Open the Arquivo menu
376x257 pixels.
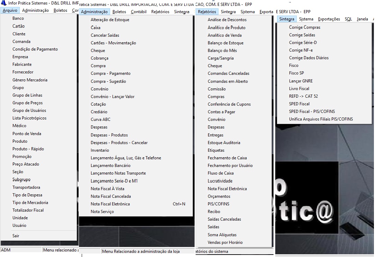pos(10,10)
